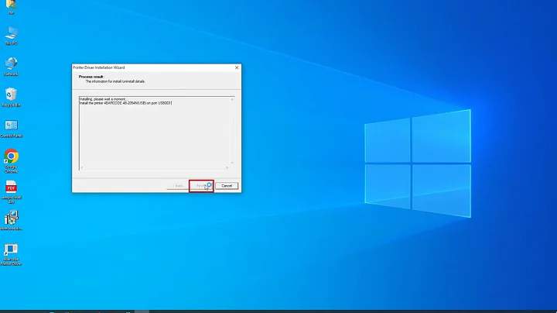Viewport: 557px width, 313px height.
Task: Open the Recycle Bin icon
Action: point(11,97)
